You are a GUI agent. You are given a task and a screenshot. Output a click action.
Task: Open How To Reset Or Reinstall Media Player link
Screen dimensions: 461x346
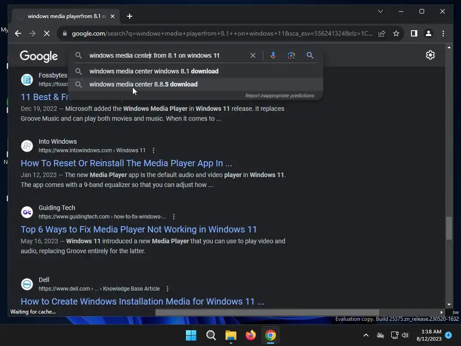127,163
